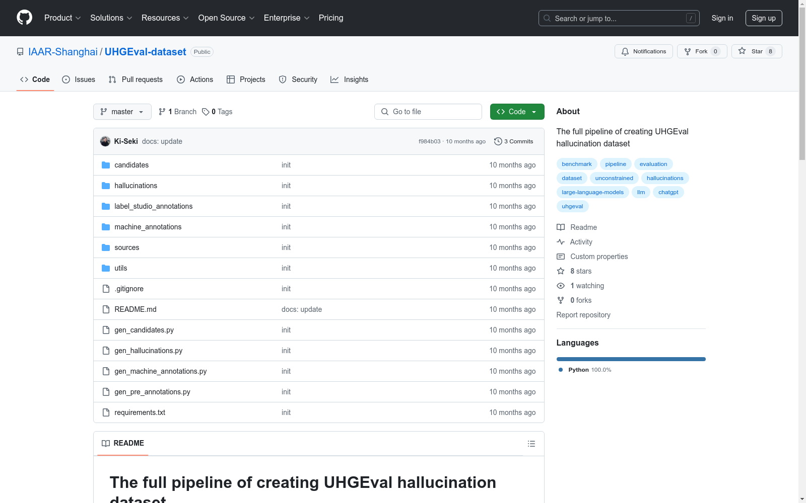Click the Activity pulse icon
The width and height of the screenshot is (806, 503).
tap(561, 242)
